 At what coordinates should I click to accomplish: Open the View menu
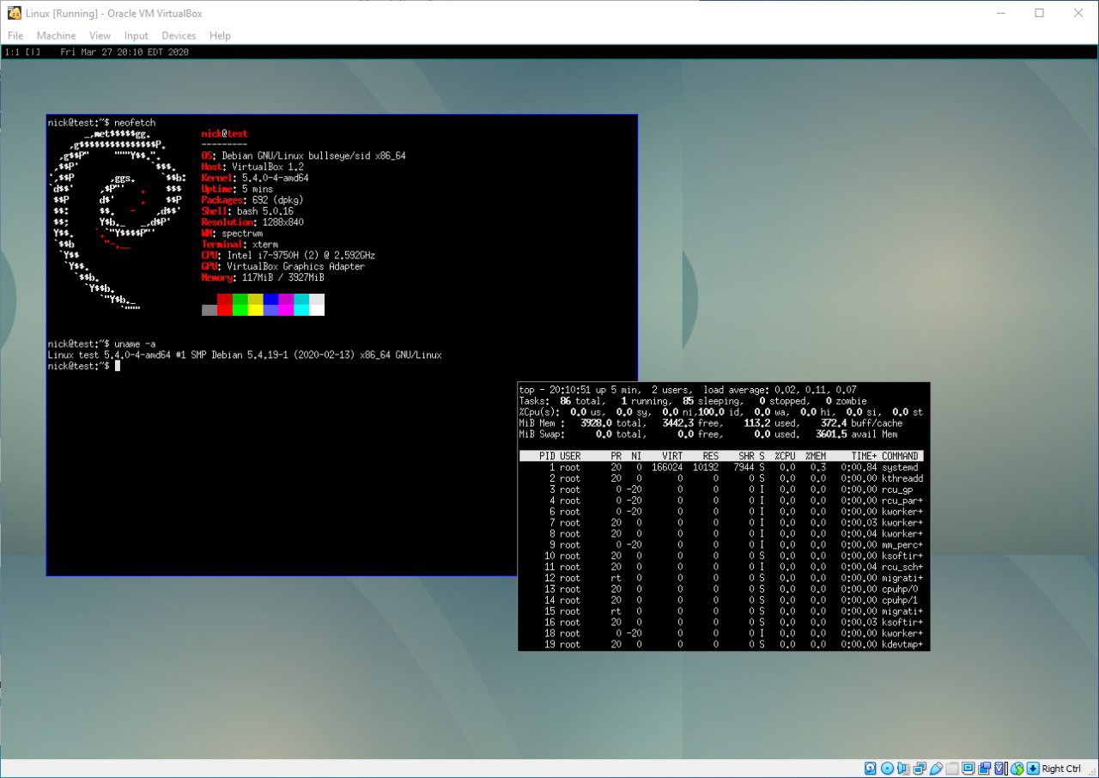100,35
